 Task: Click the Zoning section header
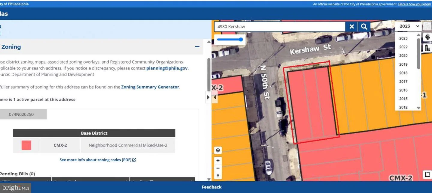(101, 47)
